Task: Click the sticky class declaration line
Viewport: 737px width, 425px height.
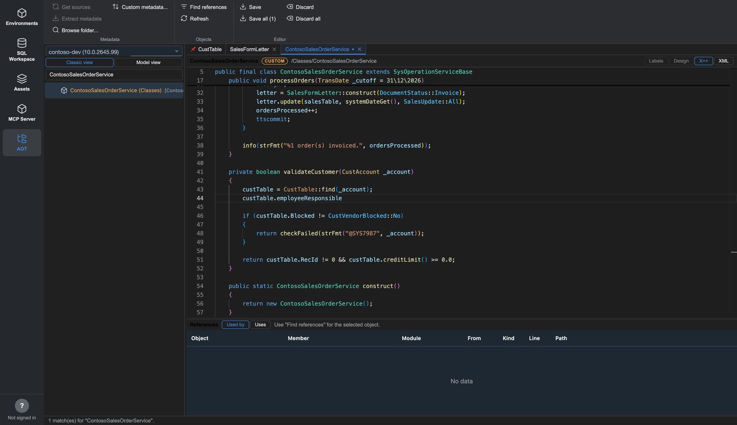Action: pyautogui.click(x=344, y=71)
